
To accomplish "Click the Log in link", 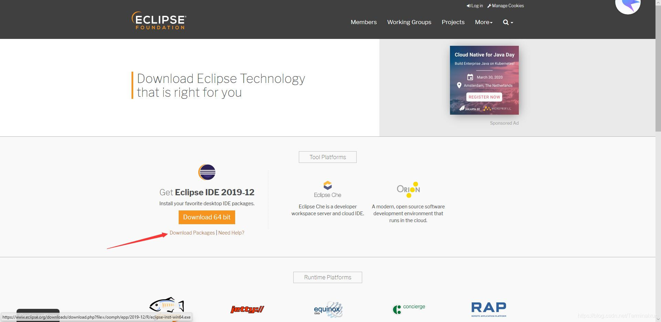I will (x=475, y=6).
